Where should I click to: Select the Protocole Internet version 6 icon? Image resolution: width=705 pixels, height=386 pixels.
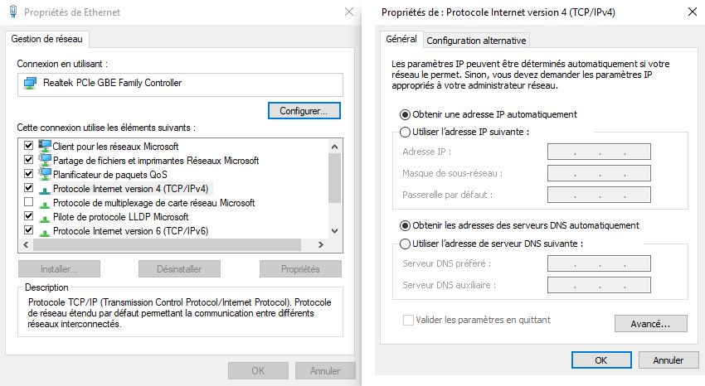coord(45,231)
